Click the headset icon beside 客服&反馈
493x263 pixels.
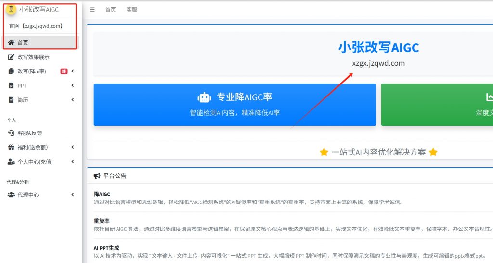tap(11, 133)
